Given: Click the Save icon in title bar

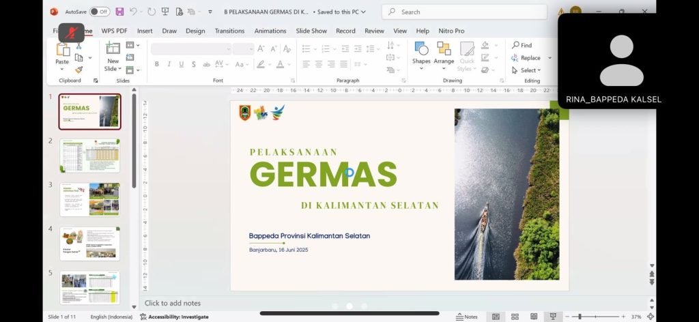Looking at the screenshot, I should [119, 12].
